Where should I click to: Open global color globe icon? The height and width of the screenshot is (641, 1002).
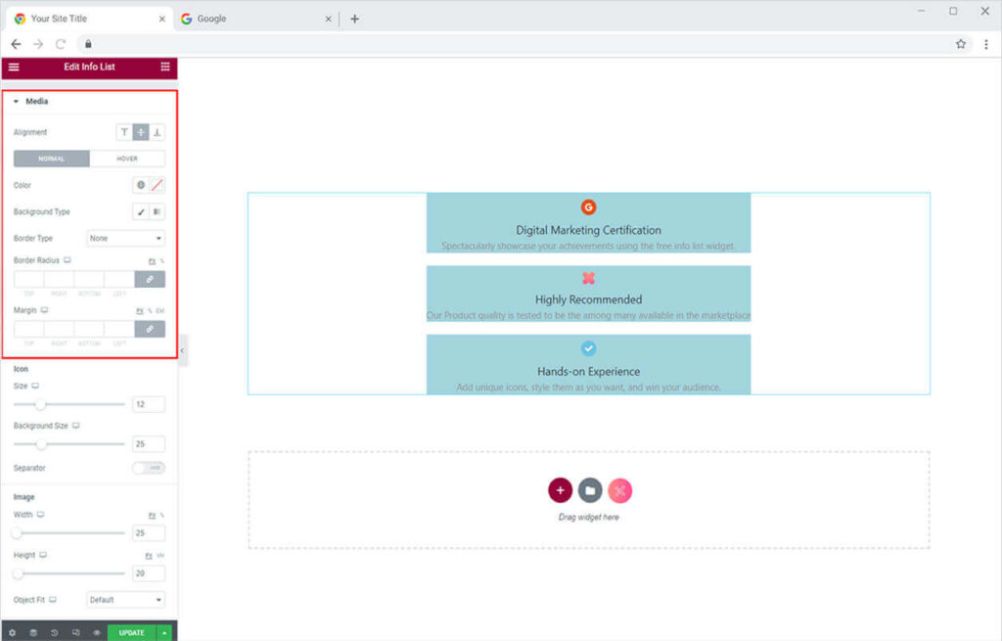(141, 185)
